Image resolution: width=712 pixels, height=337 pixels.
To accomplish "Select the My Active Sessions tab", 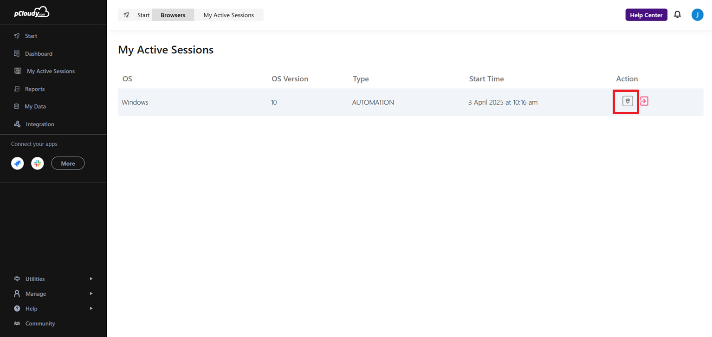I will pos(228,15).
